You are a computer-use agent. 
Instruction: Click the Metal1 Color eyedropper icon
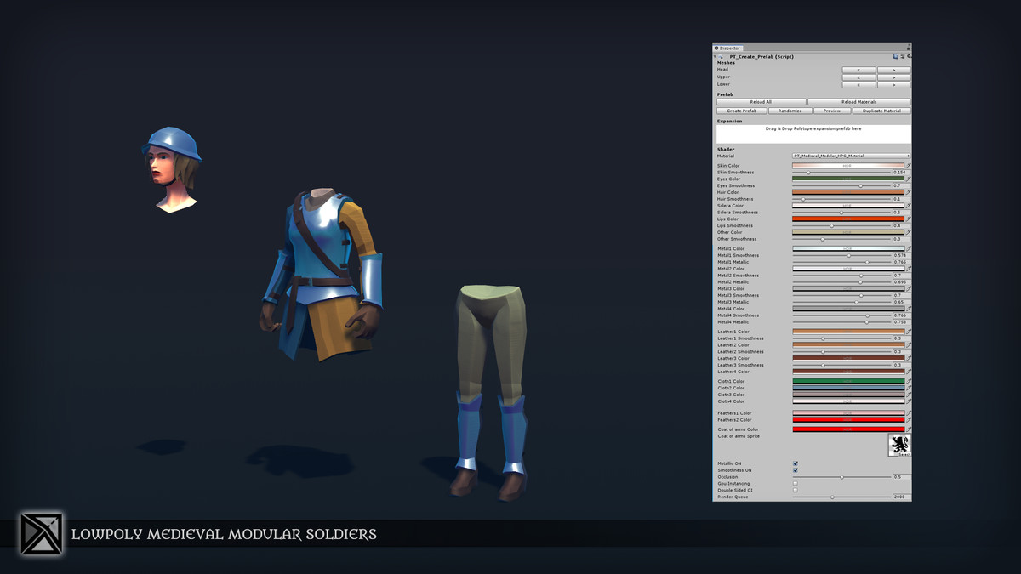(x=908, y=248)
